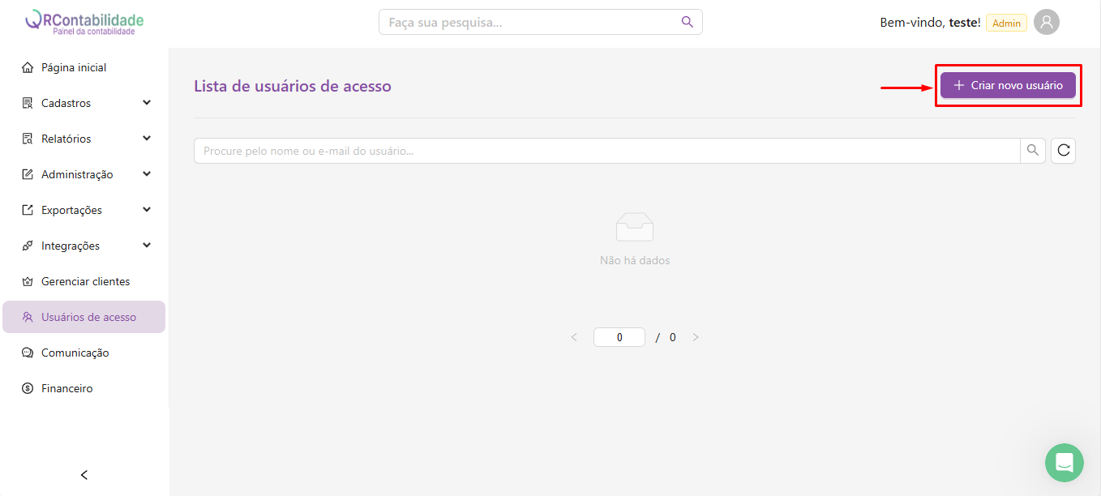Click the refresh list icon button
Screen dimensions: 1101x496
1063,151
